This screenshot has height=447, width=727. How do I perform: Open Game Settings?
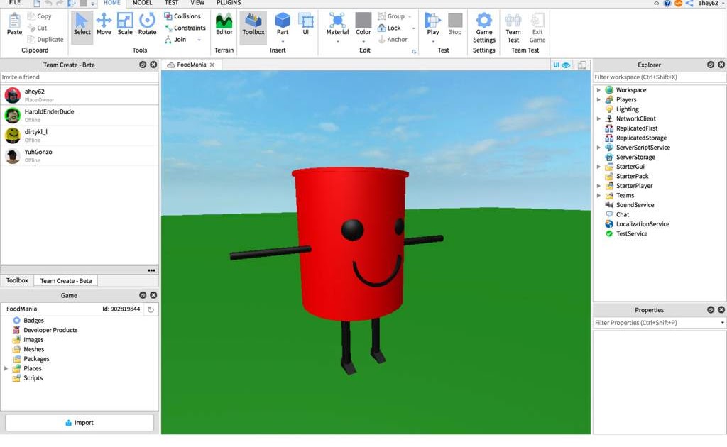tap(484, 28)
